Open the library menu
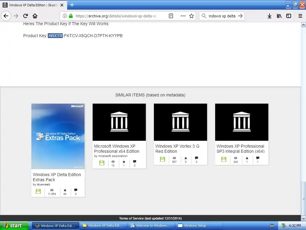Viewport: 306px width, 230px height. tap(279, 16)
